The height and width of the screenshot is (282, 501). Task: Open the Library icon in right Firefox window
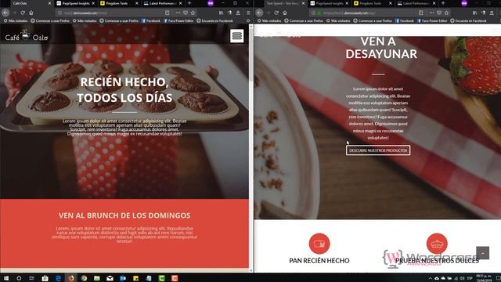[475, 13]
